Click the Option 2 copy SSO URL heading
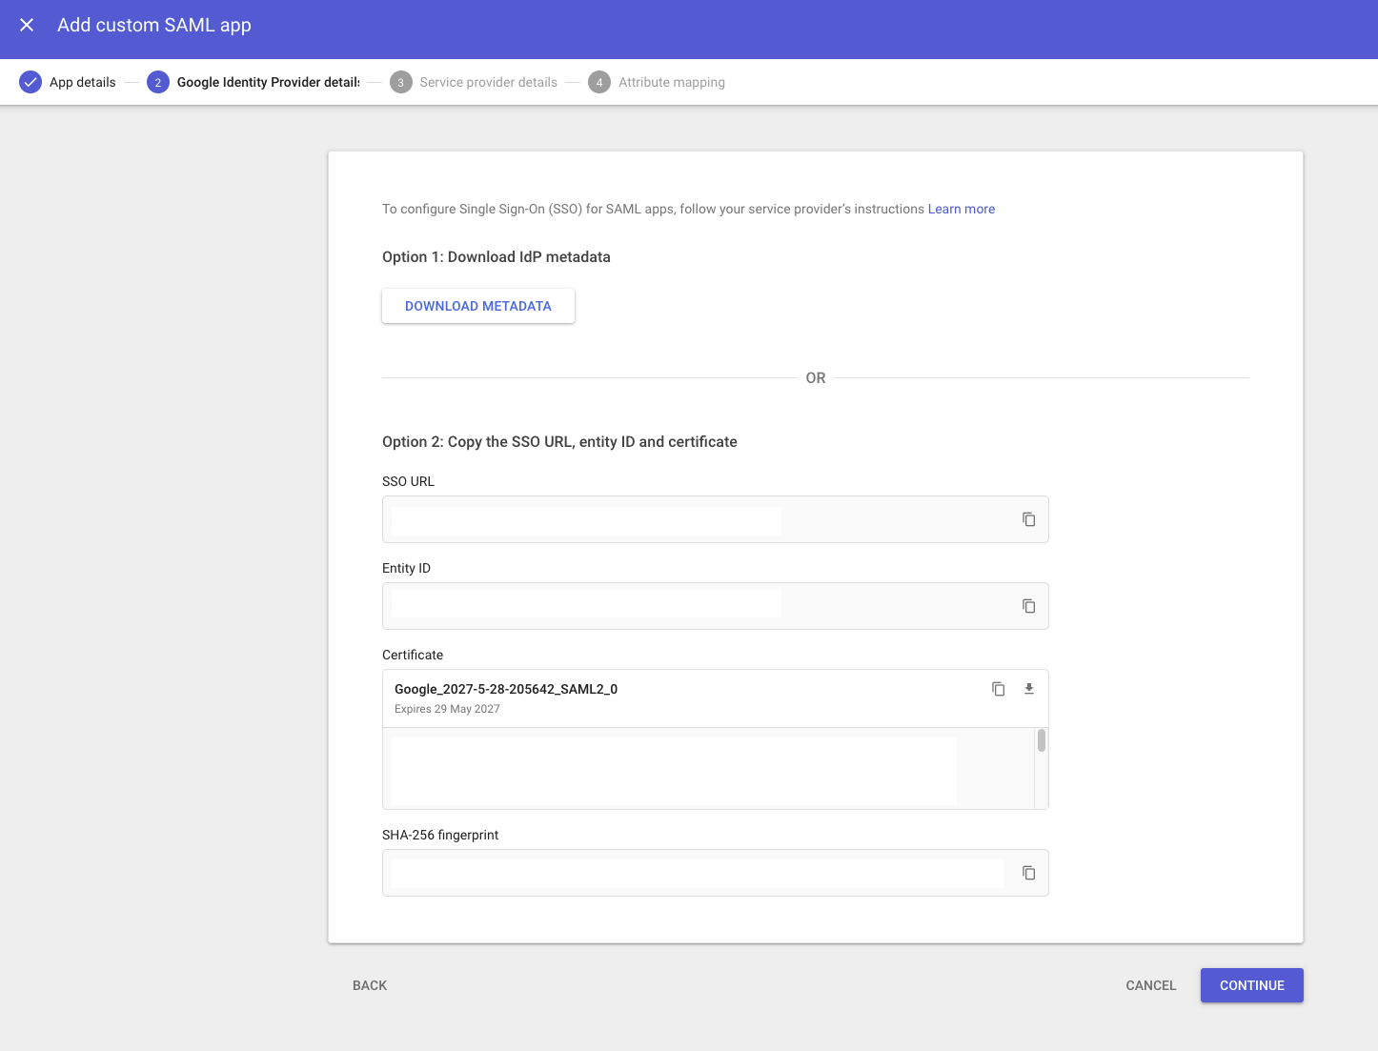This screenshot has height=1051, width=1378. pyautogui.click(x=559, y=441)
